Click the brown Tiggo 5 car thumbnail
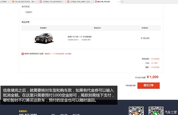This screenshot has width=178, height=115. (44, 38)
